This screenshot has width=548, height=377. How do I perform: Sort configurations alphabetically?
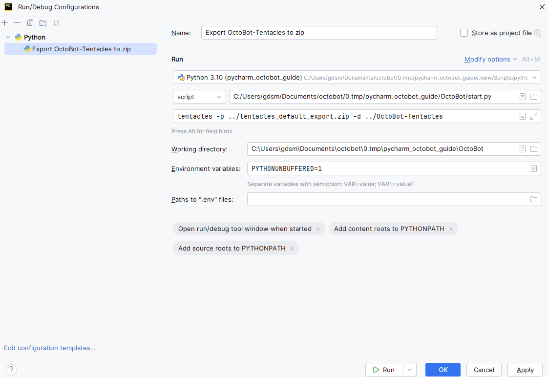[56, 23]
